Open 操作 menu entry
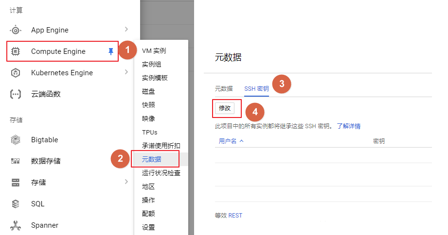Screen dimensions: 448x235 pos(148,200)
